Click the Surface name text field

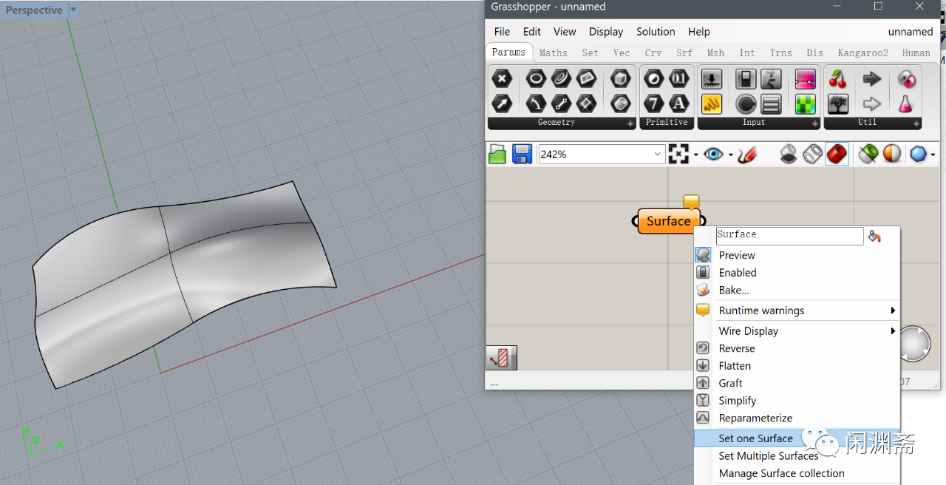click(x=789, y=236)
